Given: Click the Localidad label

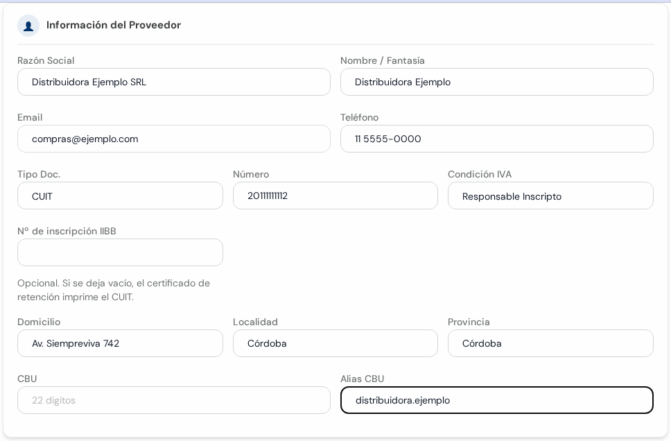Looking at the screenshot, I should point(256,322).
